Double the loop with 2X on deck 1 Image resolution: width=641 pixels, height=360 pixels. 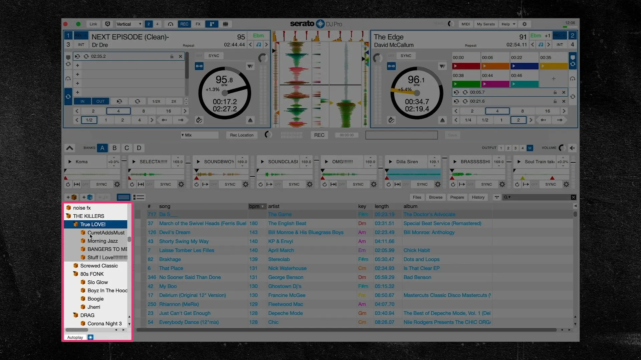coord(174,101)
